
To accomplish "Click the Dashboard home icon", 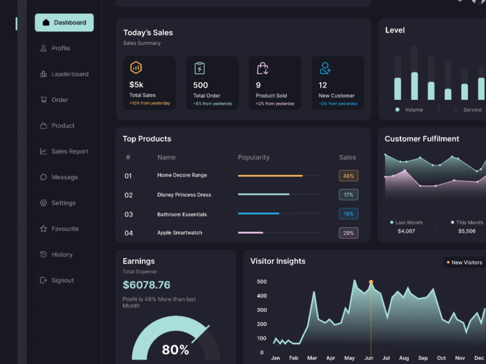I will click(46, 22).
